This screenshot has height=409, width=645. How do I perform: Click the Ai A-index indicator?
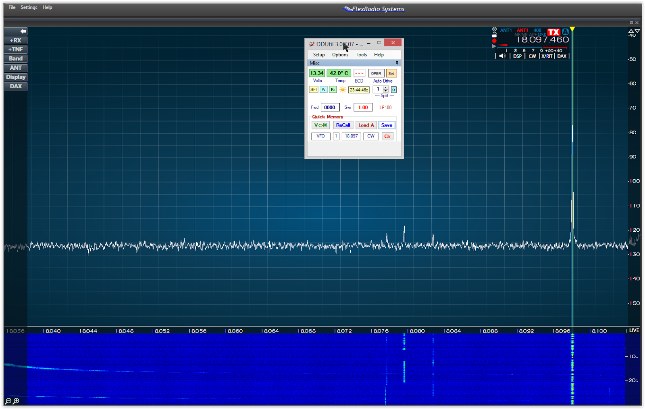click(323, 89)
